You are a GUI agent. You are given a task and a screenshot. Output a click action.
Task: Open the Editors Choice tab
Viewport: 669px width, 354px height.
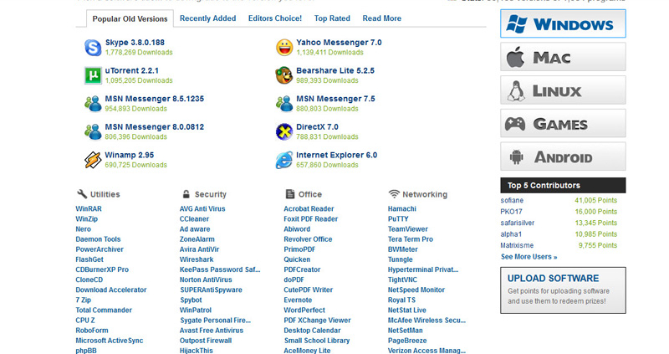275,18
